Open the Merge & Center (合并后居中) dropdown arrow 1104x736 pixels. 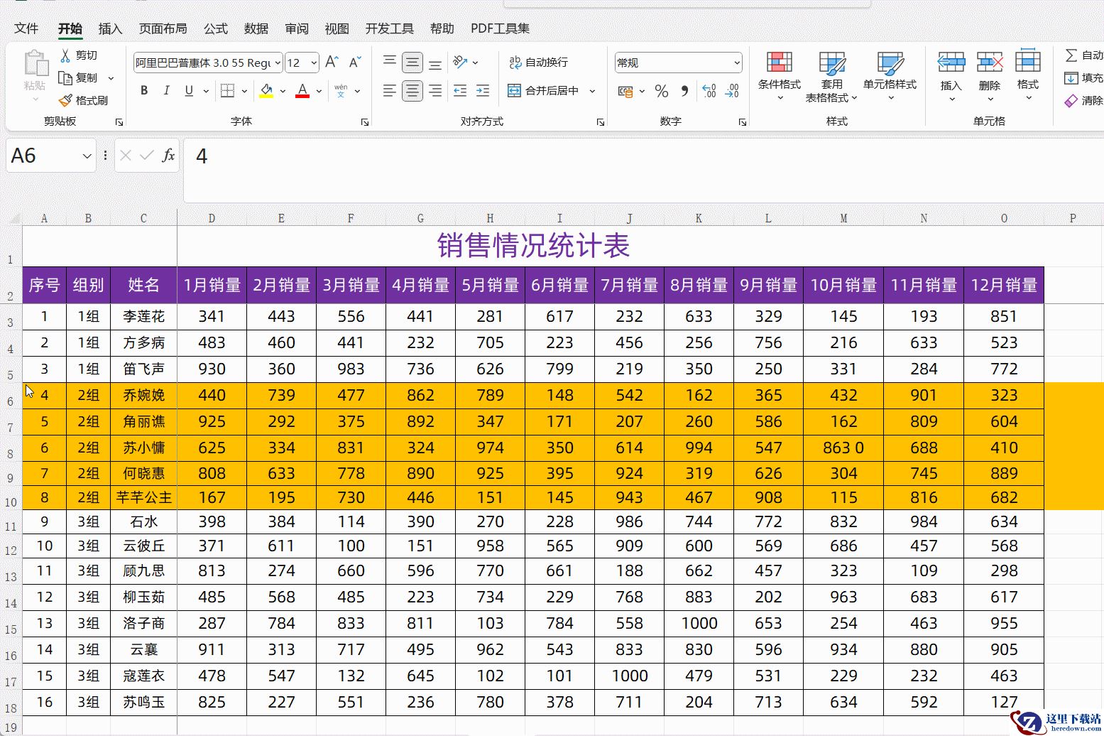click(x=592, y=91)
